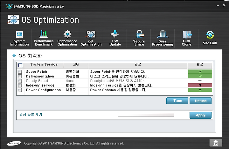229x149 pixels.
Task: Open Secure Erase tool
Action: [x=139, y=38]
